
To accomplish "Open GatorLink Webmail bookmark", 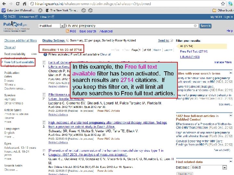I will tap(18, 10).
